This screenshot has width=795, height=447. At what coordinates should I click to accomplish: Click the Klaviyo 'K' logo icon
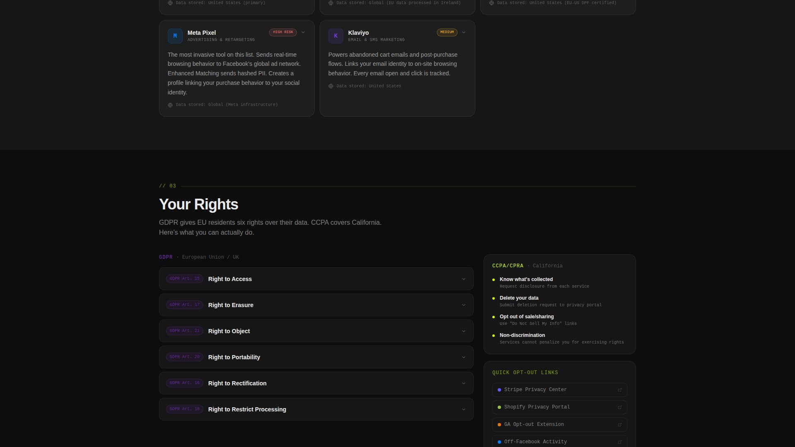tap(335, 36)
